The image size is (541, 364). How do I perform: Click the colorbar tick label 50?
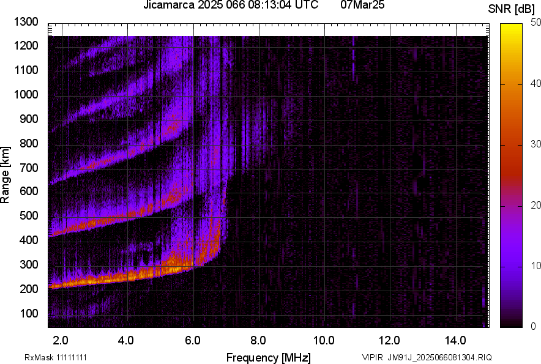(536, 22)
